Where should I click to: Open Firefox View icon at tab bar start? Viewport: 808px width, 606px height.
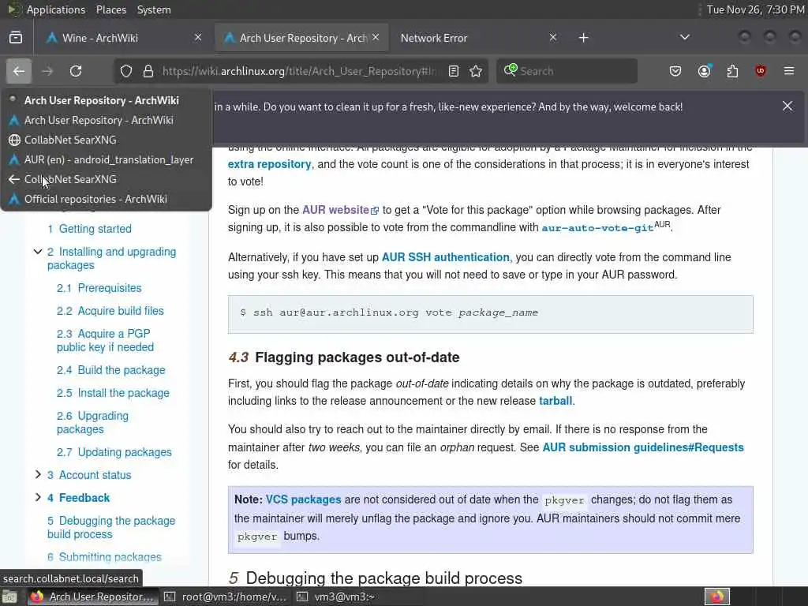click(x=16, y=38)
